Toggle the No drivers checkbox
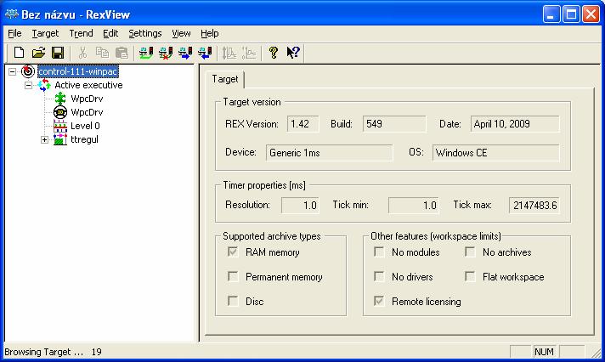Viewport: 605px width, 362px height. (379, 277)
